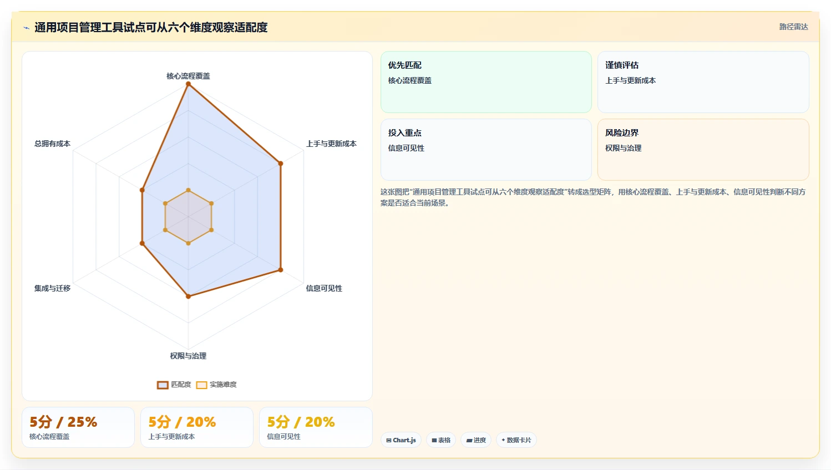Click the 匹配度 data point at 总拥有成本

coord(142,190)
